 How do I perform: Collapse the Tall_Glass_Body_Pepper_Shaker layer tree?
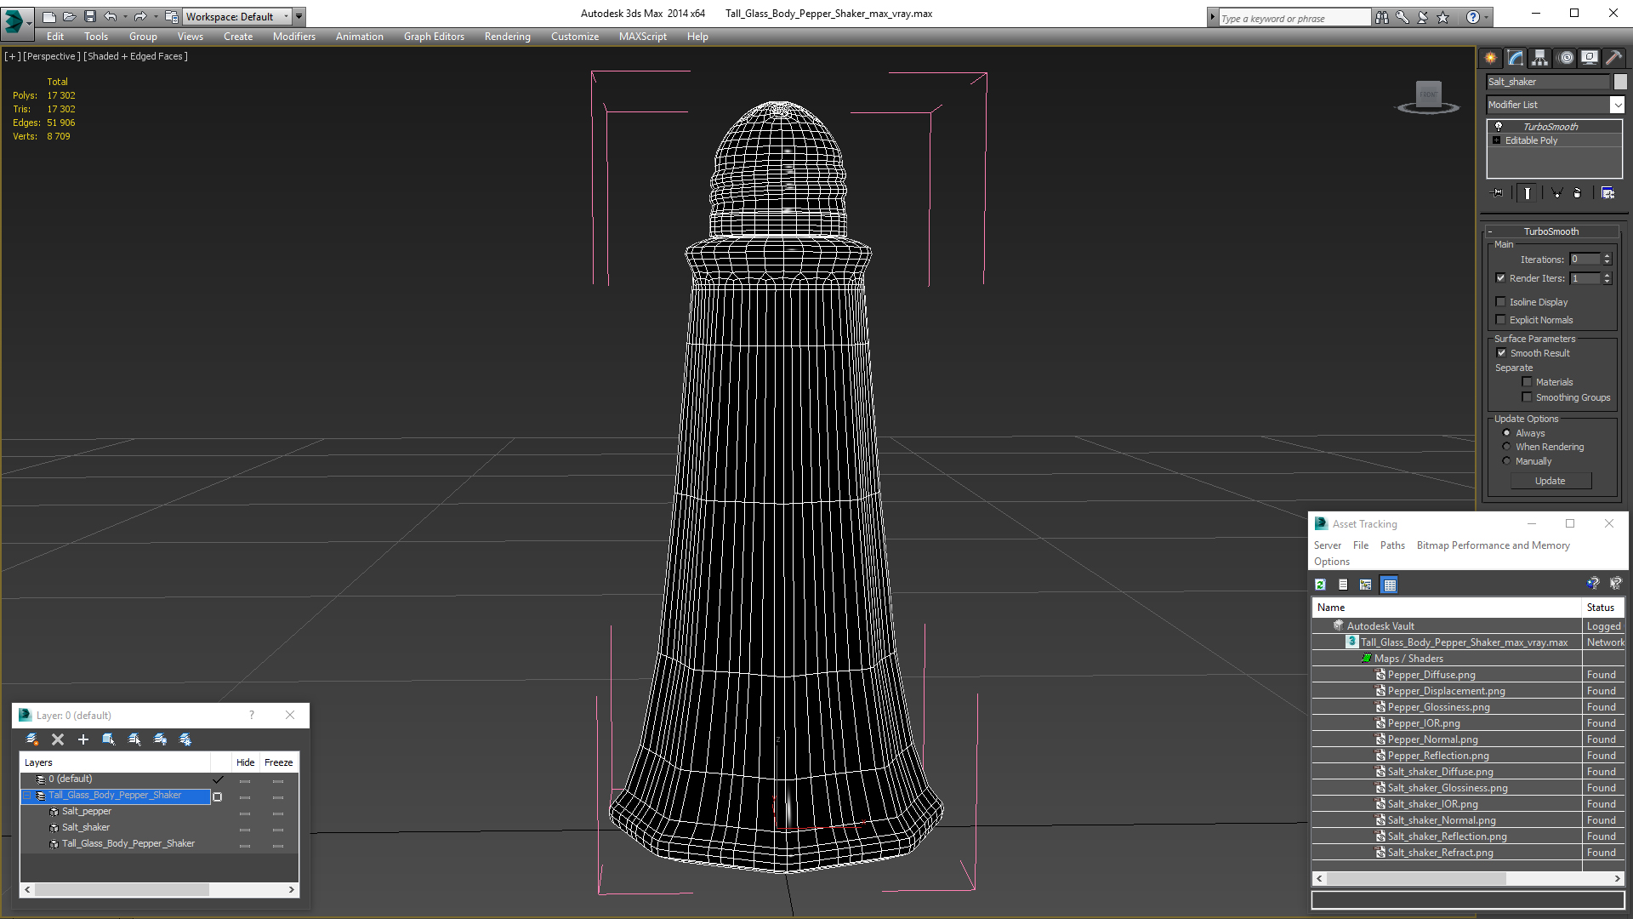(x=27, y=796)
